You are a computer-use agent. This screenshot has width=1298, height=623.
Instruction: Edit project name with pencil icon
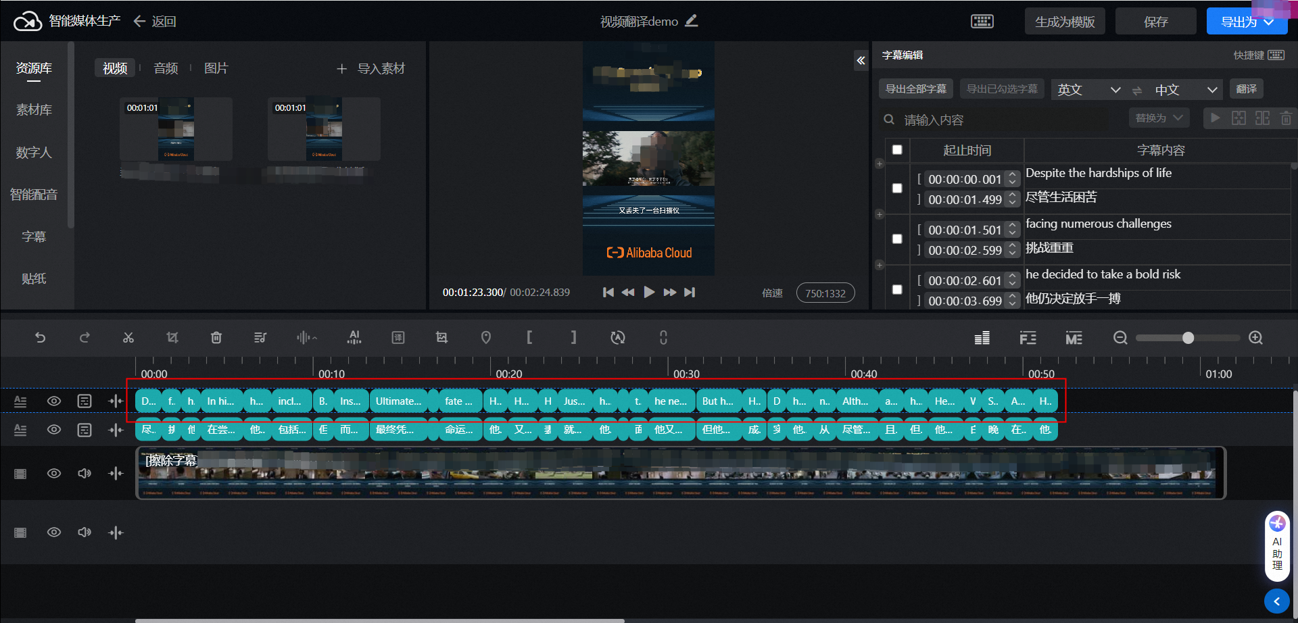tap(691, 21)
